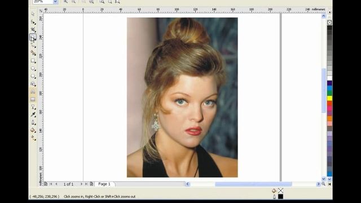Select the Smart Fill tool
This screenshot has height=203, width=361.
tap(33, 53)
